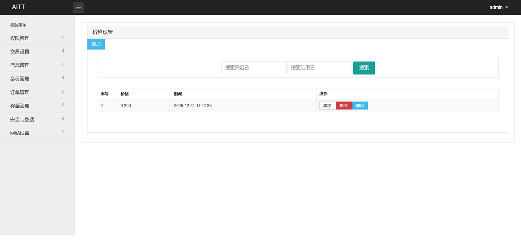The image size is (521, 249).
Task: Focus the 搜索开始日 date field
Action: pyautogui.click(x=253, y=68)
